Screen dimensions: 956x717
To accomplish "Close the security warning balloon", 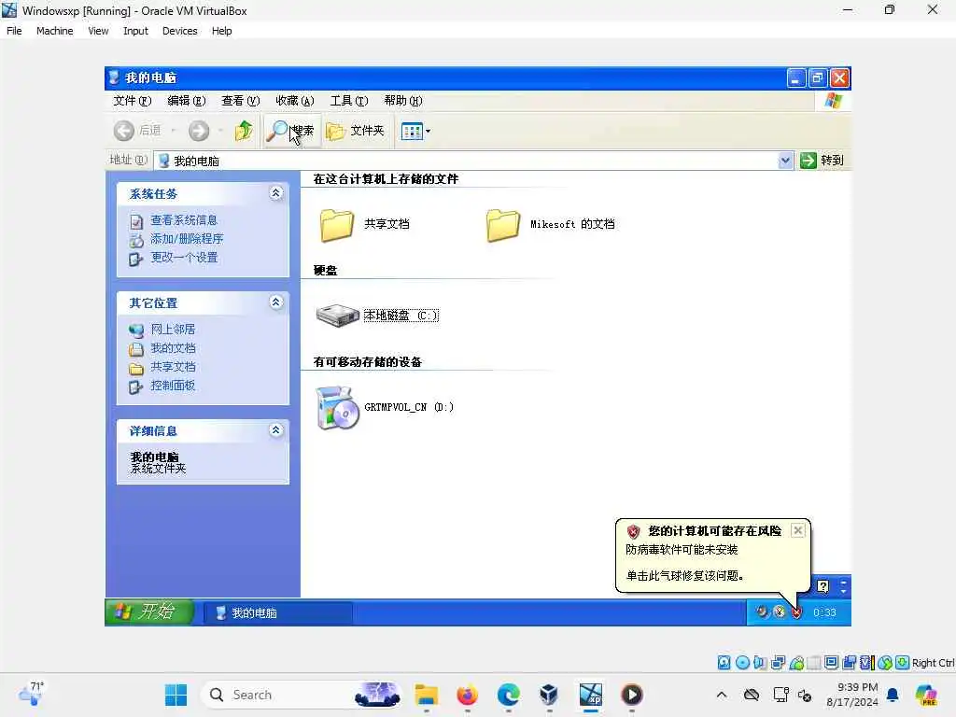I will [x=797, y=530].
